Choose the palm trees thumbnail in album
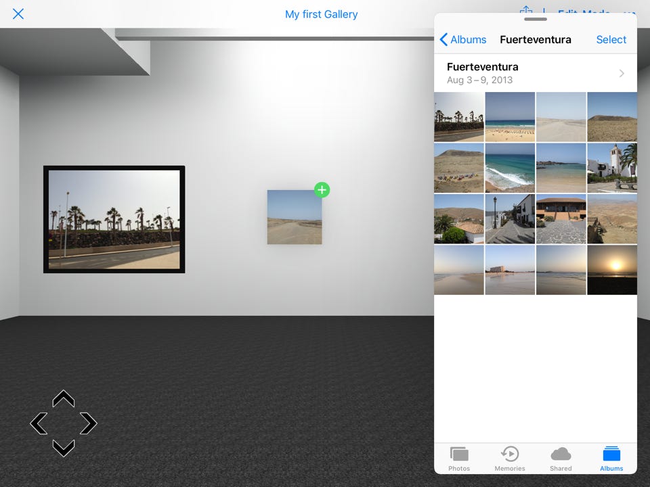 coord(459,117)
